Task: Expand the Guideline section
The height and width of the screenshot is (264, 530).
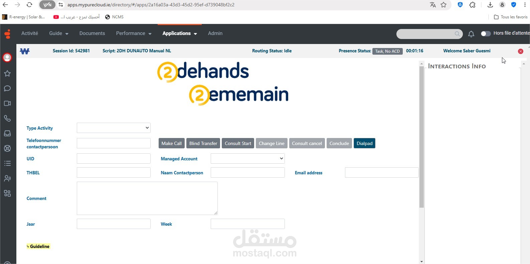Action: (38, 246)
